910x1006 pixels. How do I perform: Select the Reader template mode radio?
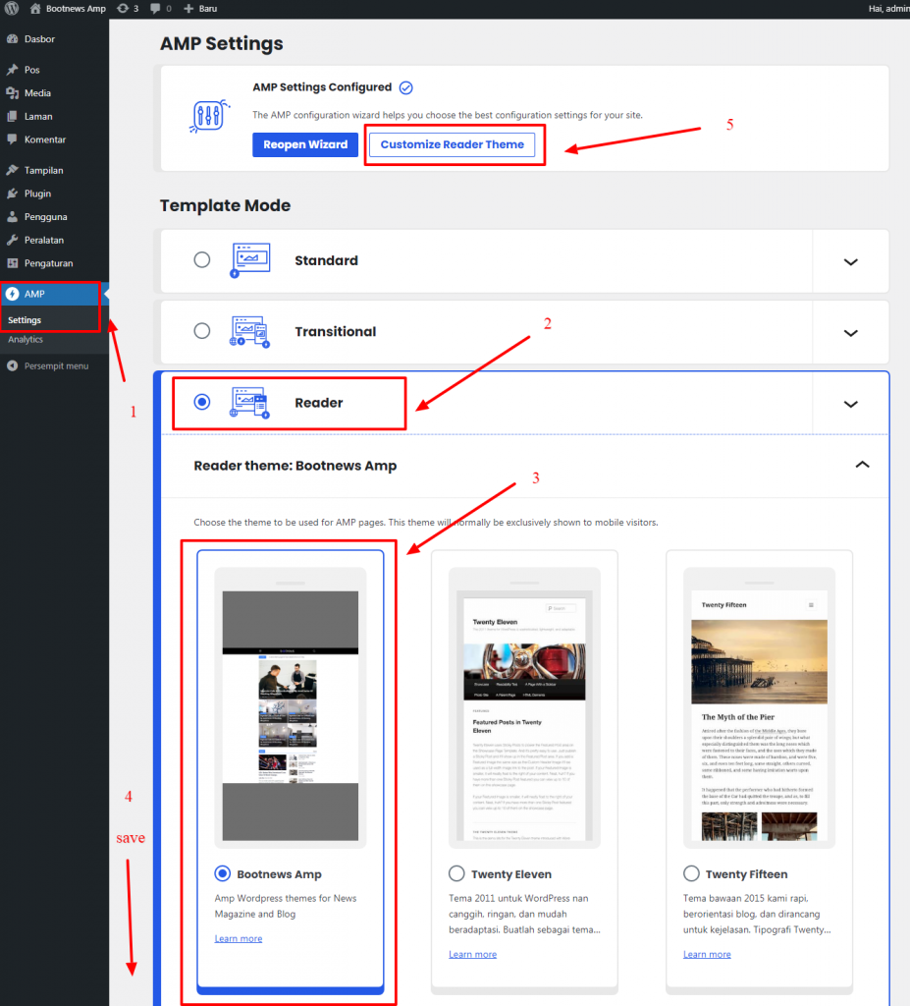202,402
